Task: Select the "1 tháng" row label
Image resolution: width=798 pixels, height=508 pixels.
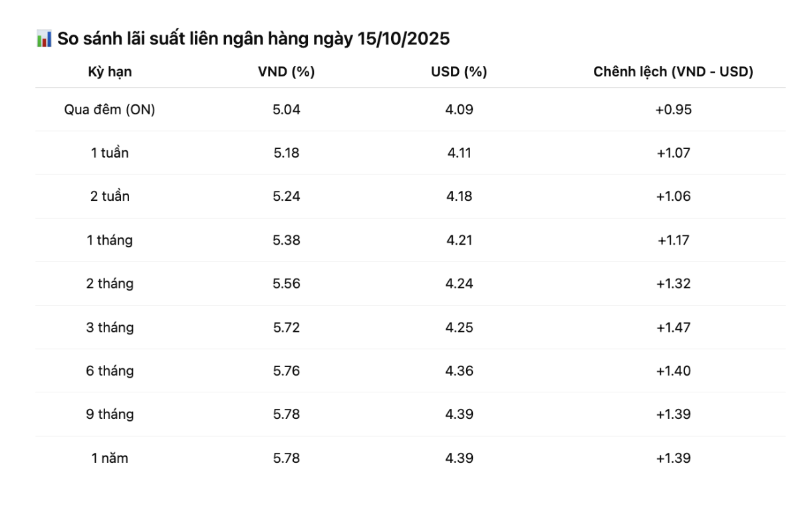Action: [110, 240]
